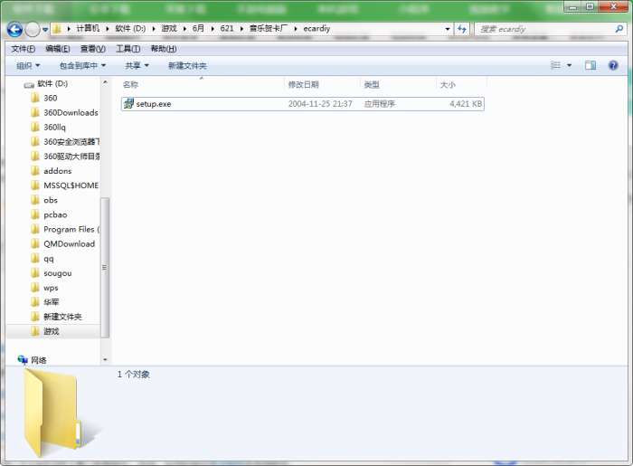This screenshot has width=633, height=466.
Task: Click the search magnifier icon
Action: tap(619, 29)
